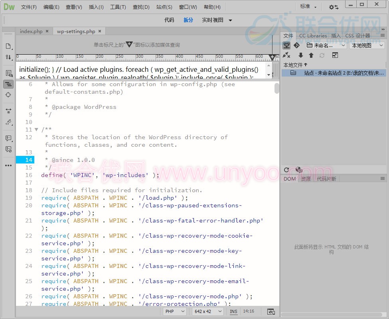
Task: Open the 642 x 42 window size dropdown
Action: 208,311
